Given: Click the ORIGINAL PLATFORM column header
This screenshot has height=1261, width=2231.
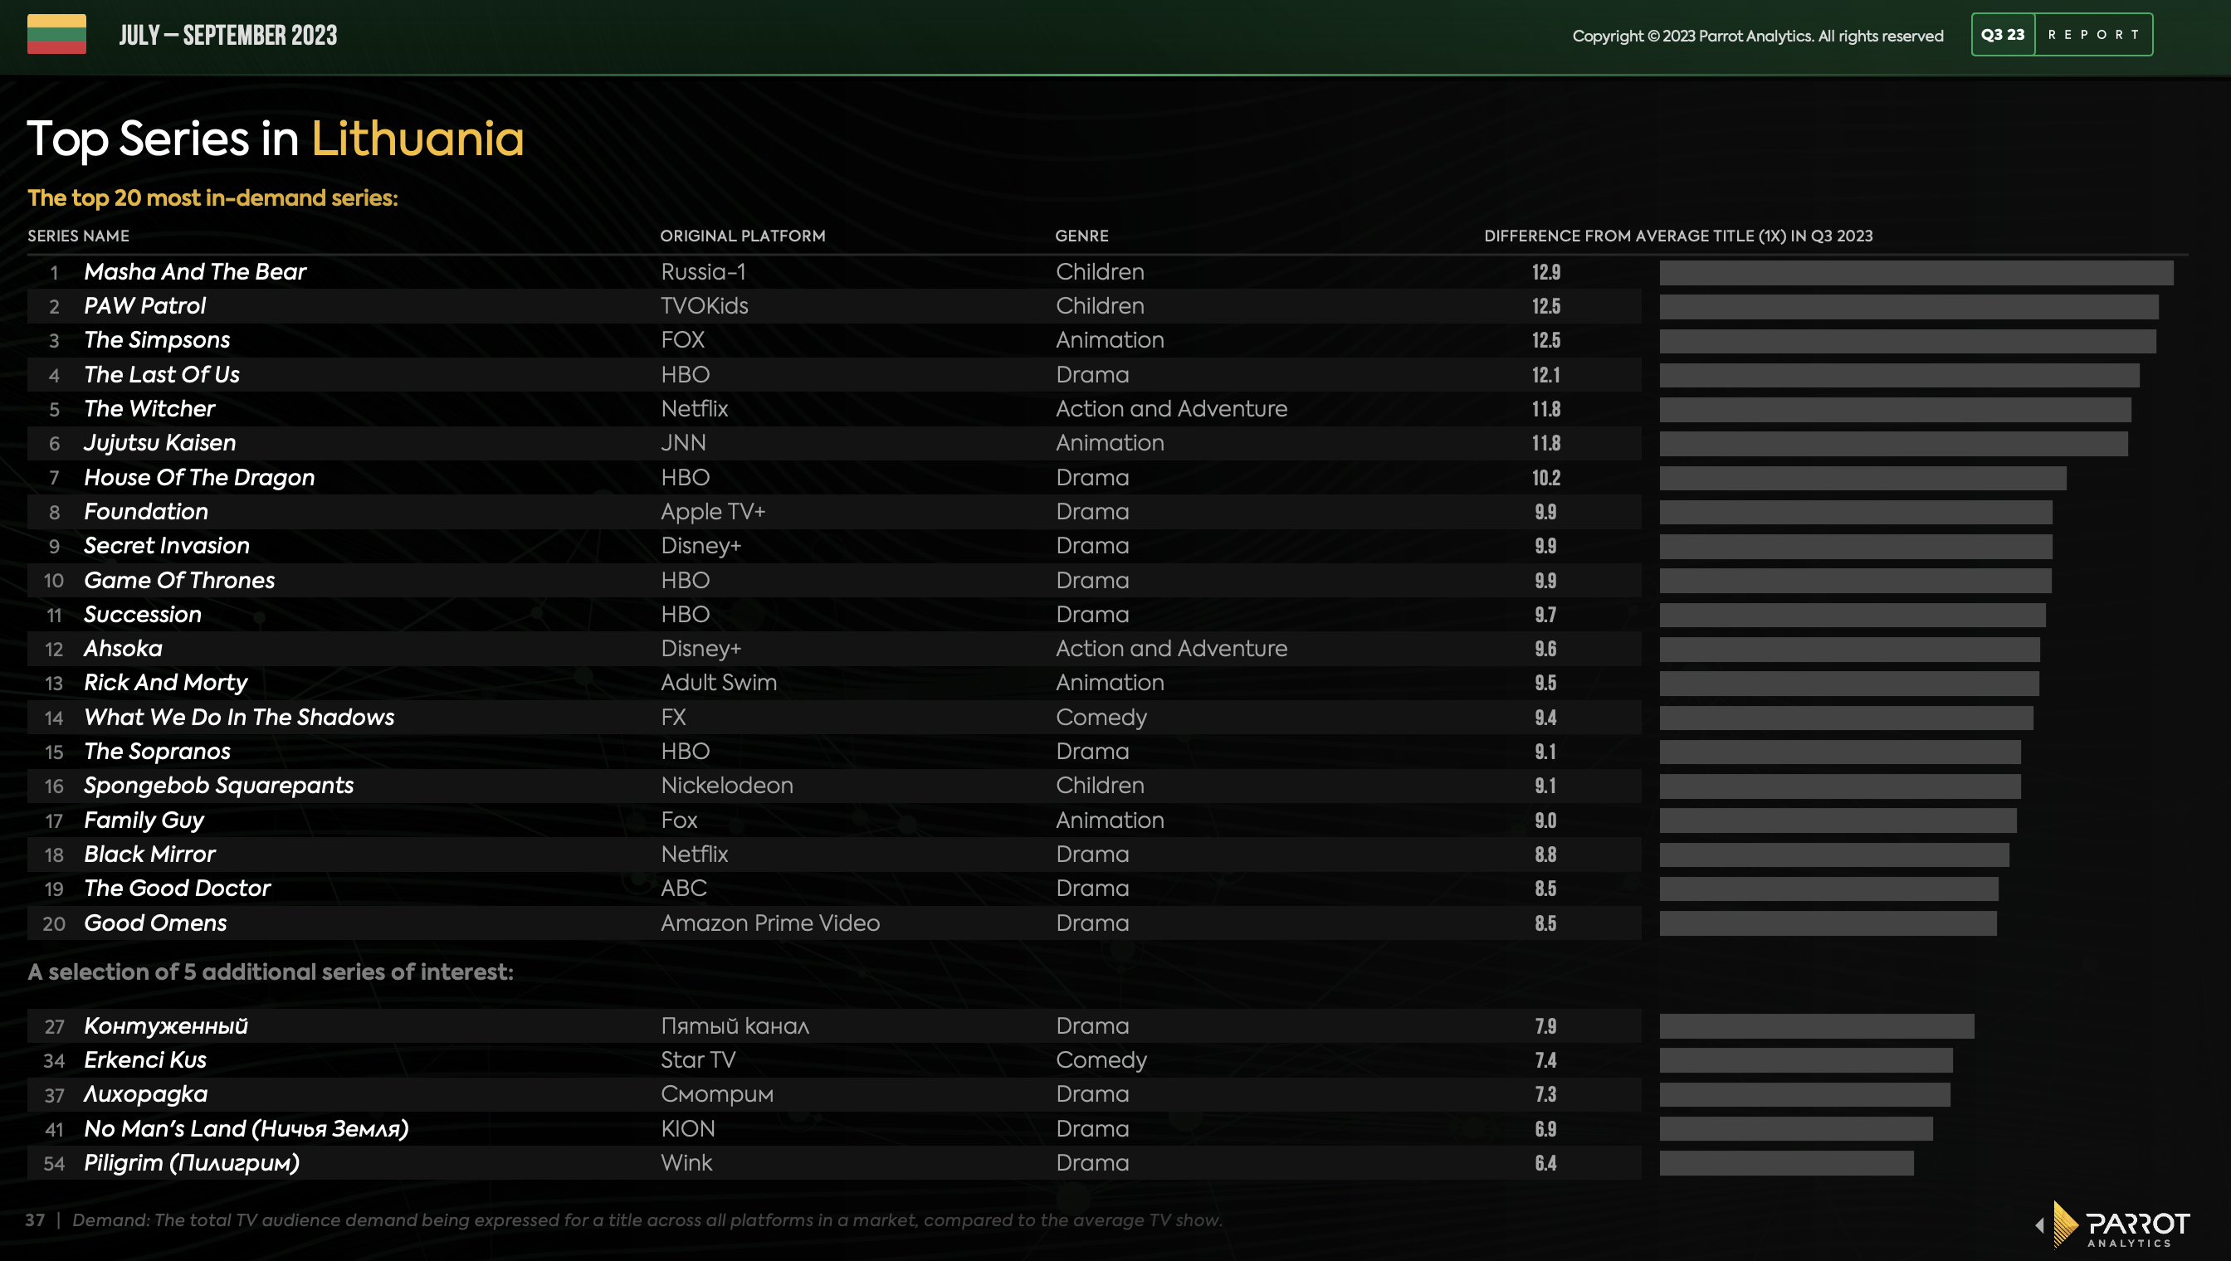Looking at the screenshot, I should [x=743, y=236].
